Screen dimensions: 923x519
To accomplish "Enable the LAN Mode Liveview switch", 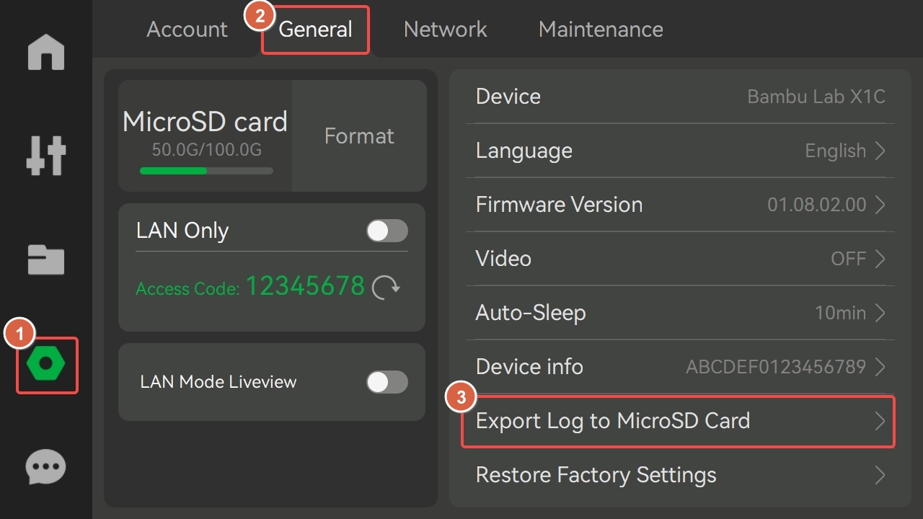I will 387,382.
